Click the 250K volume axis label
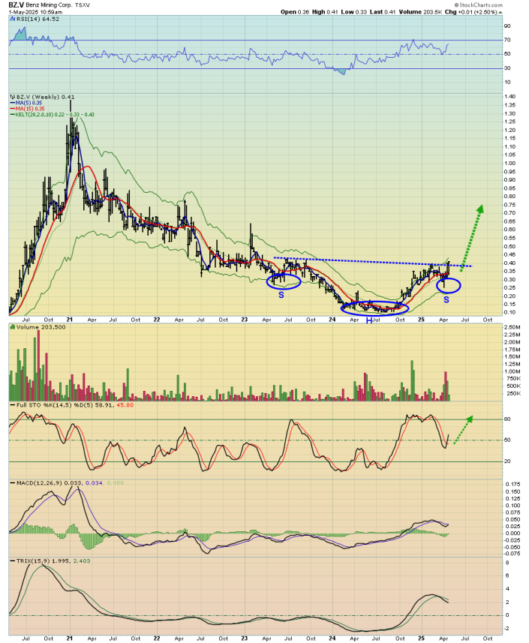 coord(513,394)
